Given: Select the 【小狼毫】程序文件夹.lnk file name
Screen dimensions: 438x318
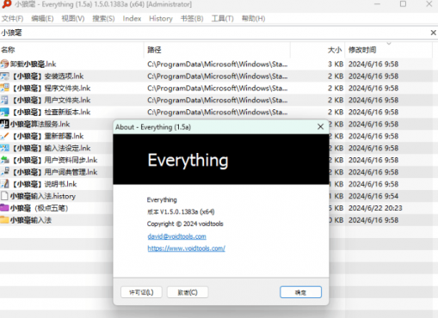Looking at the screenshot, I should point(51,88).
